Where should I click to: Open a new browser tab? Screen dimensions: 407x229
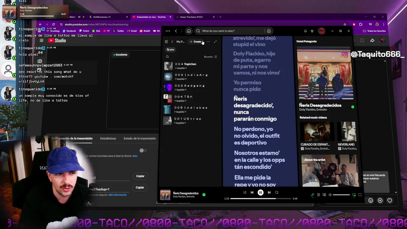click(x=220, y=17)
